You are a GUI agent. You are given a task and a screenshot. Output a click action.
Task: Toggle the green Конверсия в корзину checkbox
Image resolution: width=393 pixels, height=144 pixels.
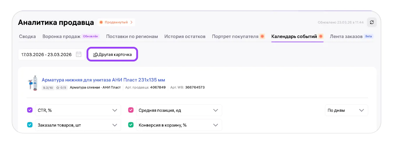click(x=131, y=125)
